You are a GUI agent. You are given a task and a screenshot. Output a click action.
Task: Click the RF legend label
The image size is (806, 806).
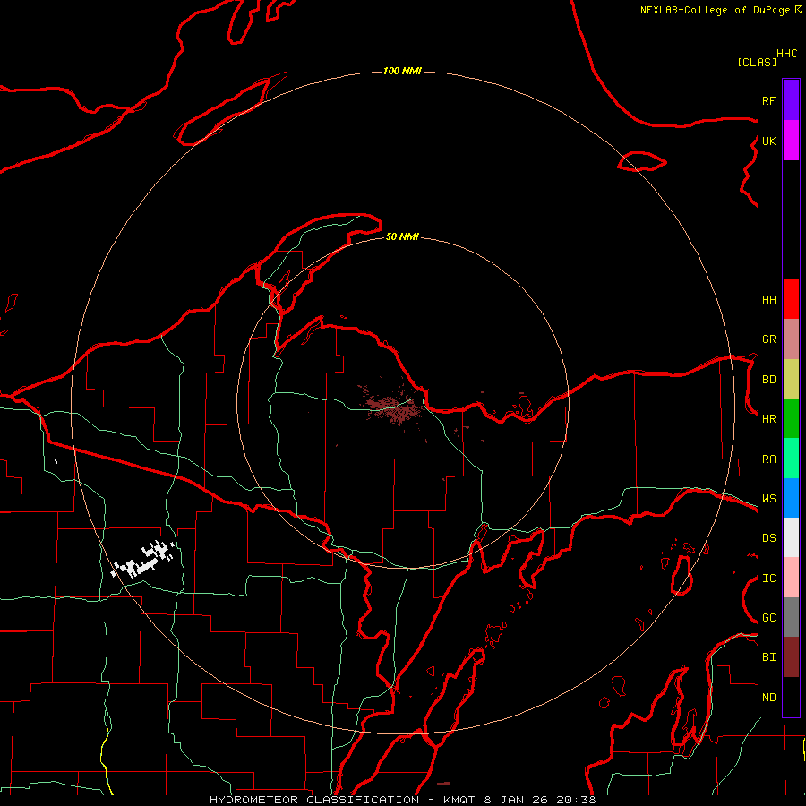tap(768, 100)
